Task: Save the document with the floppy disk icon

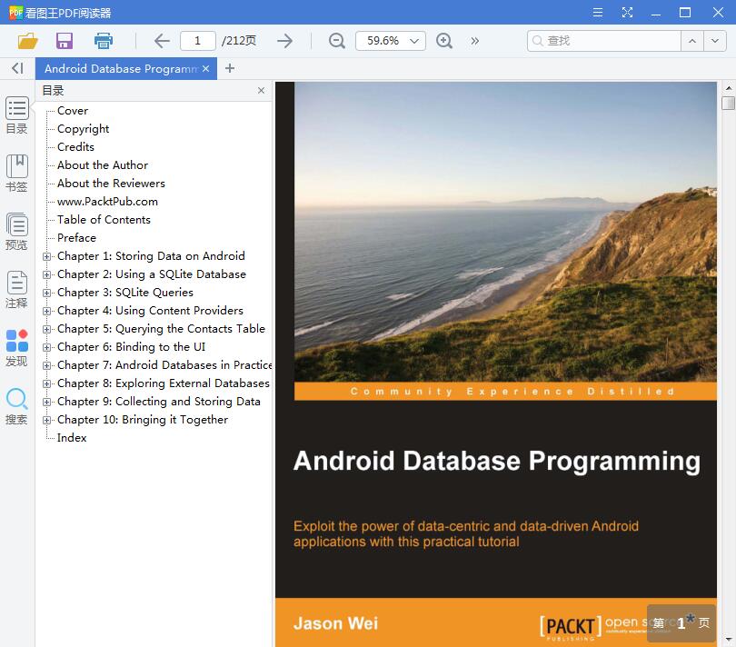Action: [x=65, y=41]
